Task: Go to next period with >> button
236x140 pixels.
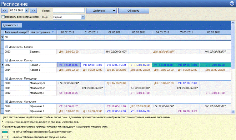Action: pos(34,11)
